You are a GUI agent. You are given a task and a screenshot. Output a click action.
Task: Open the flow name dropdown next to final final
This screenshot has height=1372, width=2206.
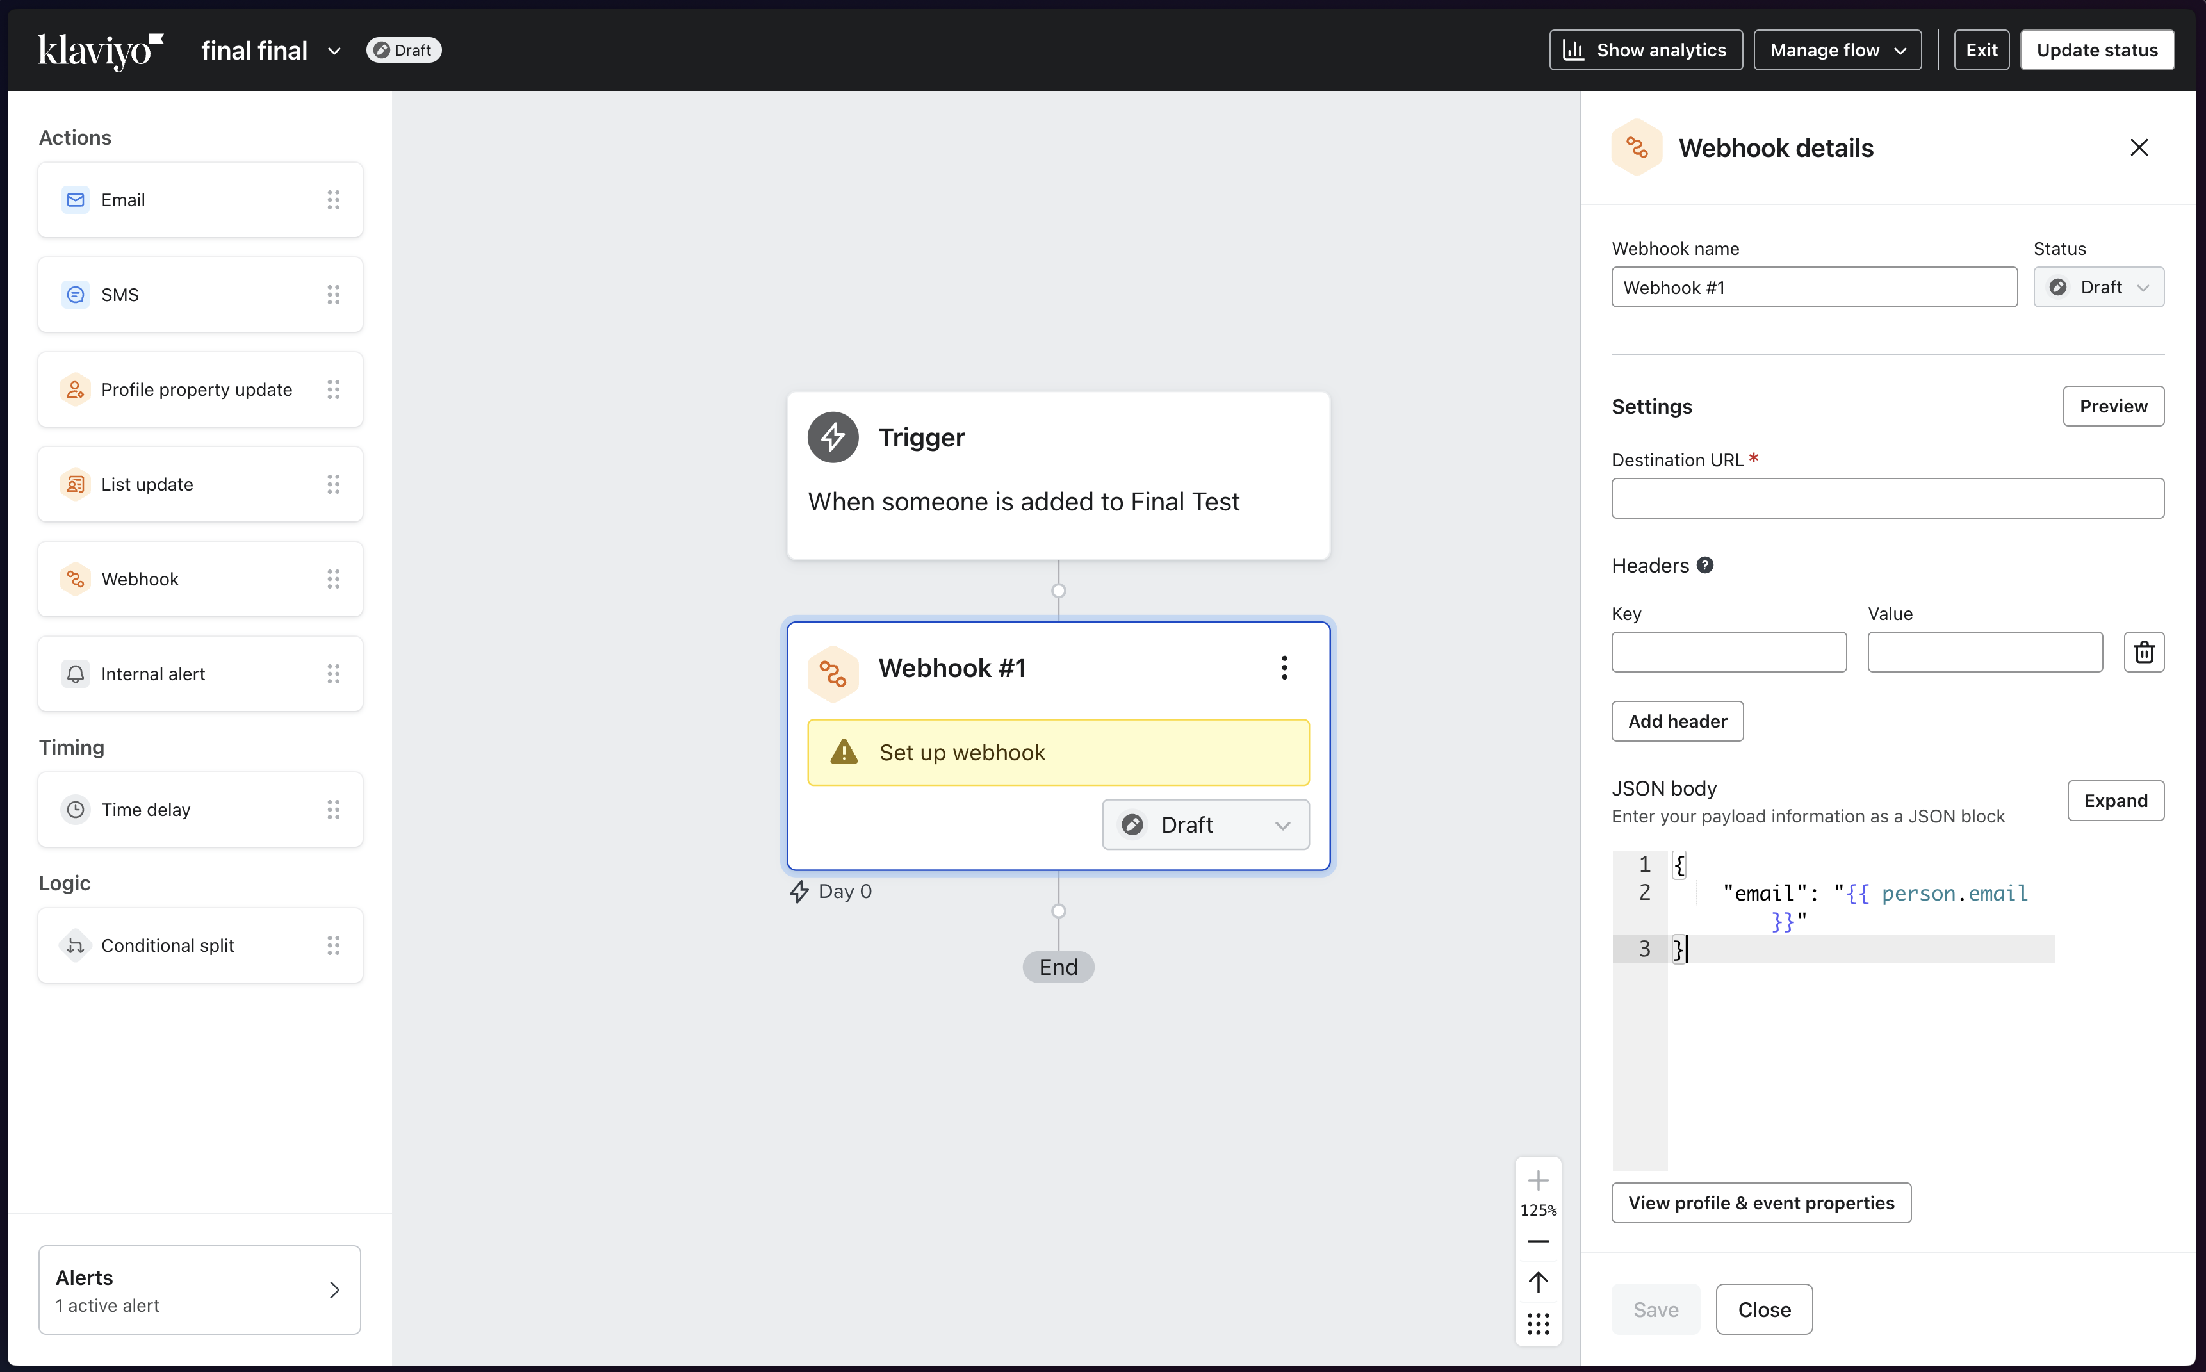(334, 50)
